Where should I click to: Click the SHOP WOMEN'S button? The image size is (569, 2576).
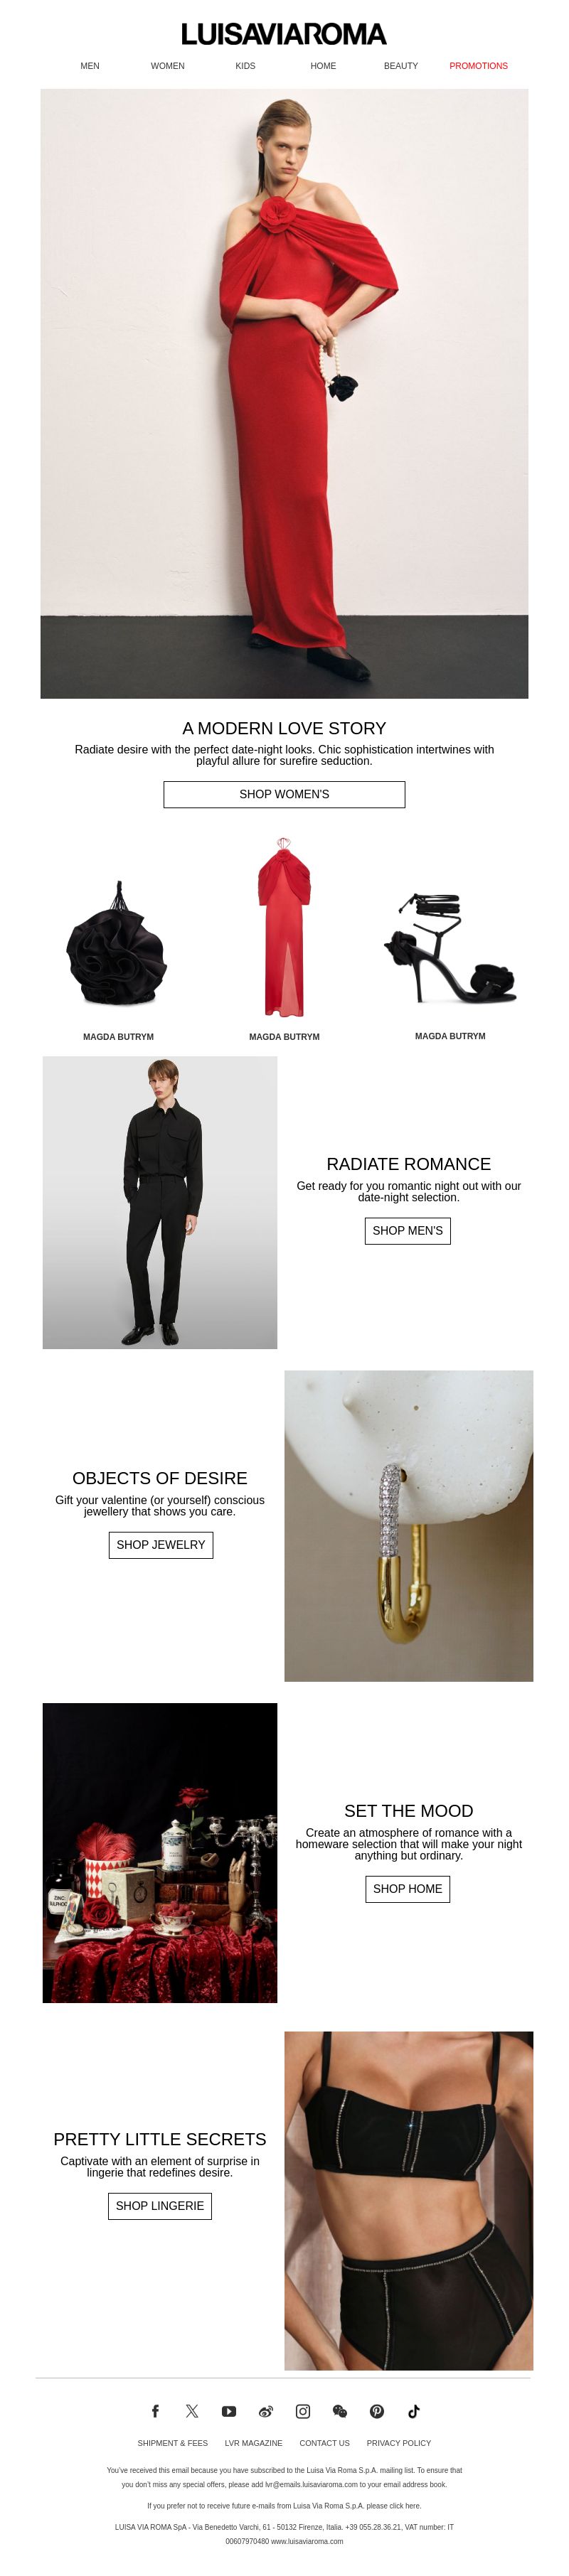point(284,794)
